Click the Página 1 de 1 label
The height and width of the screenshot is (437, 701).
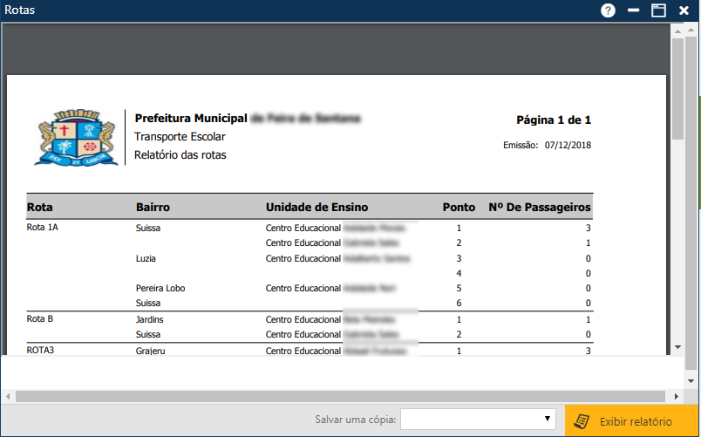pyautogui.click(x=554, y=119)
